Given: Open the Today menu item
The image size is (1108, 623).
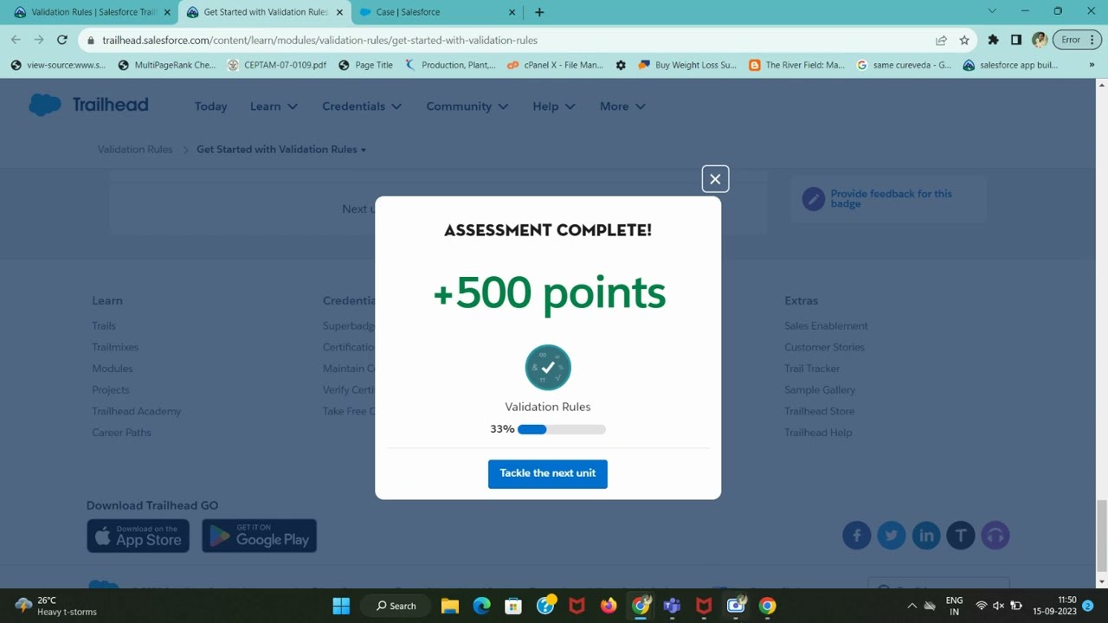Looking at the screenshot, I should click(x=210, y=106).
